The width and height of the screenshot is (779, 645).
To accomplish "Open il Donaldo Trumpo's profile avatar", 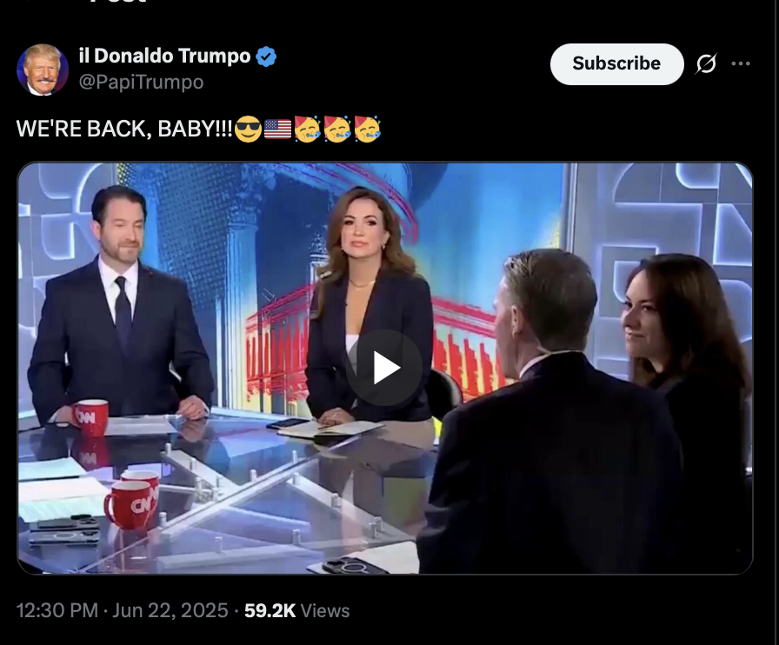I will [x=43, y=69].
